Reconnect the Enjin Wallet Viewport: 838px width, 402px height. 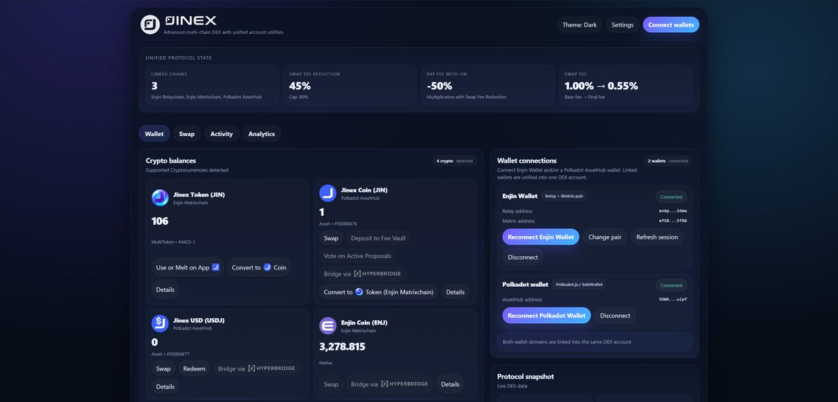tap(540, 237)
